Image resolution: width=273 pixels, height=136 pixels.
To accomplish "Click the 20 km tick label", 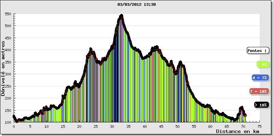I will pos(79,126).
